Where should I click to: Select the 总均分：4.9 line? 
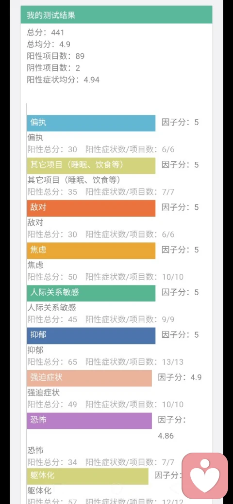(x=49, y=45)
